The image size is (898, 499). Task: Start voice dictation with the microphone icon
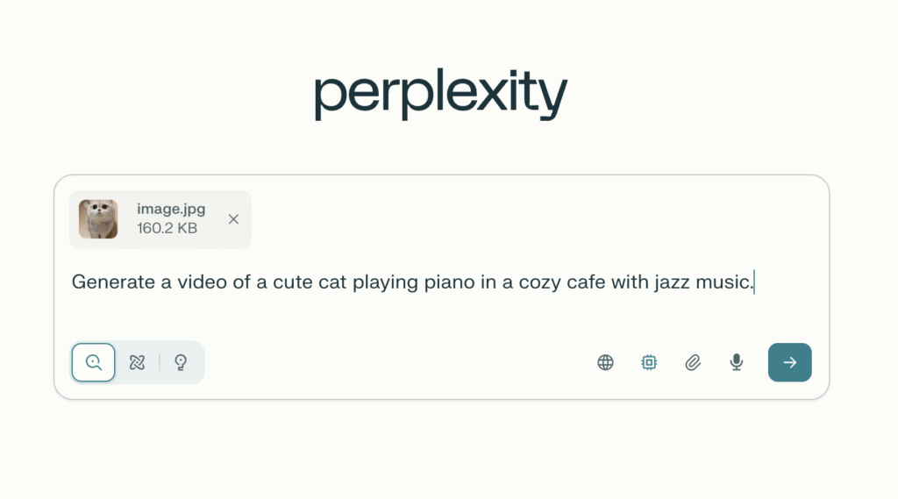click(737, 362)
